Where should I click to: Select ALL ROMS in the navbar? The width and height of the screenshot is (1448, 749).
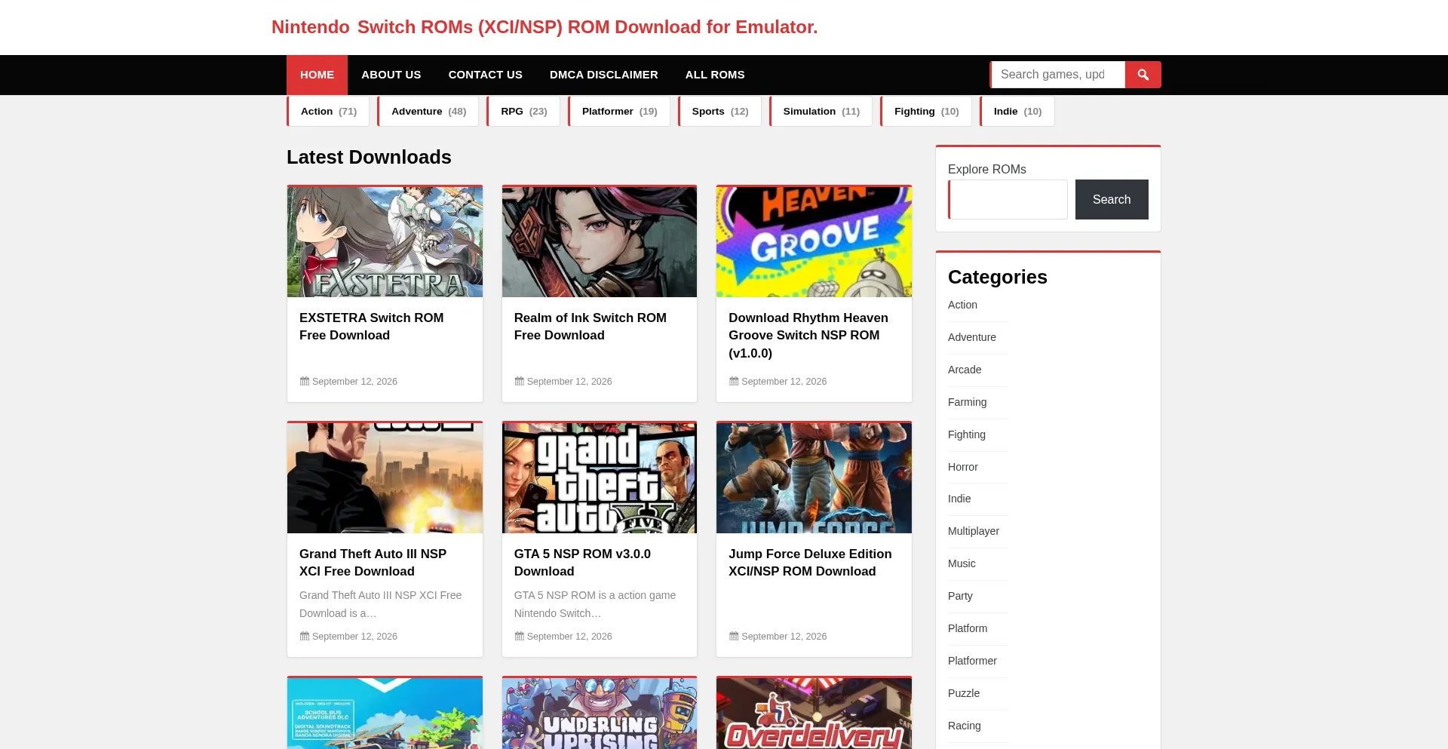[715, 75]
